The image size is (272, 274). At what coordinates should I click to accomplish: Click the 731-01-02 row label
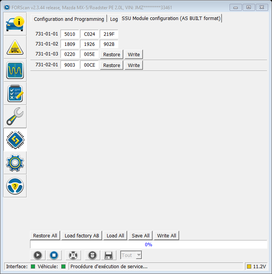[x=47, y=44]
